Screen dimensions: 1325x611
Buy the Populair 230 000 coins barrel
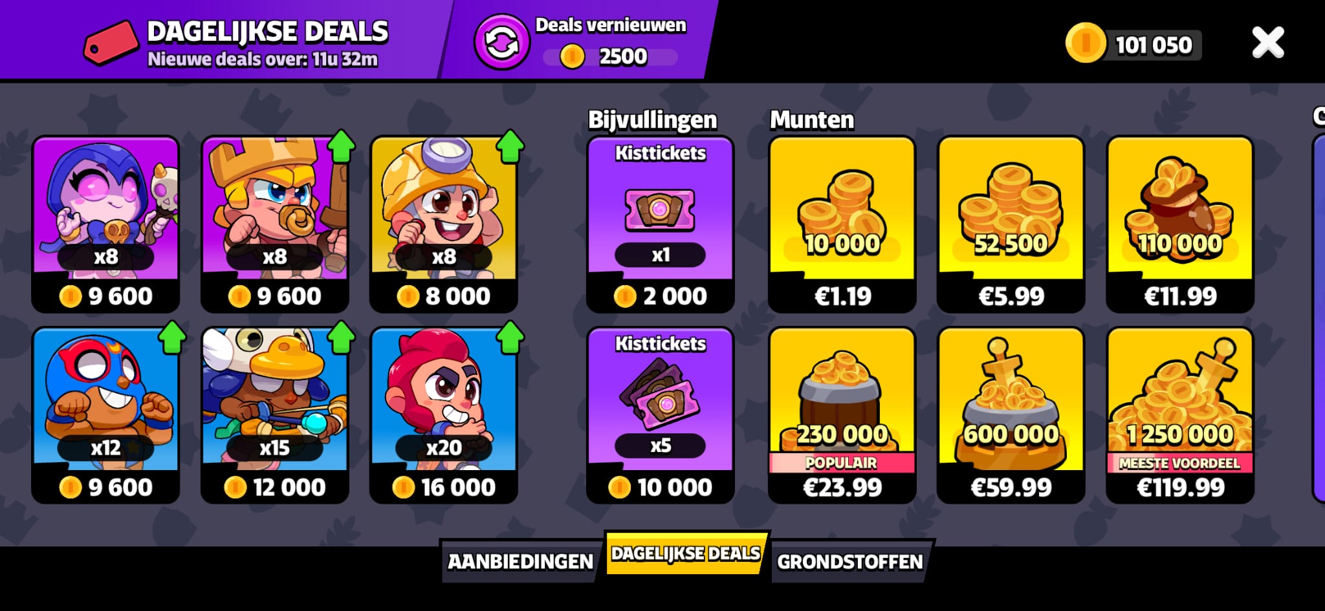(842, 415)
